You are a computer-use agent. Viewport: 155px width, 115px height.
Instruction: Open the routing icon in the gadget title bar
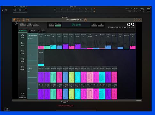coord(19,20)
